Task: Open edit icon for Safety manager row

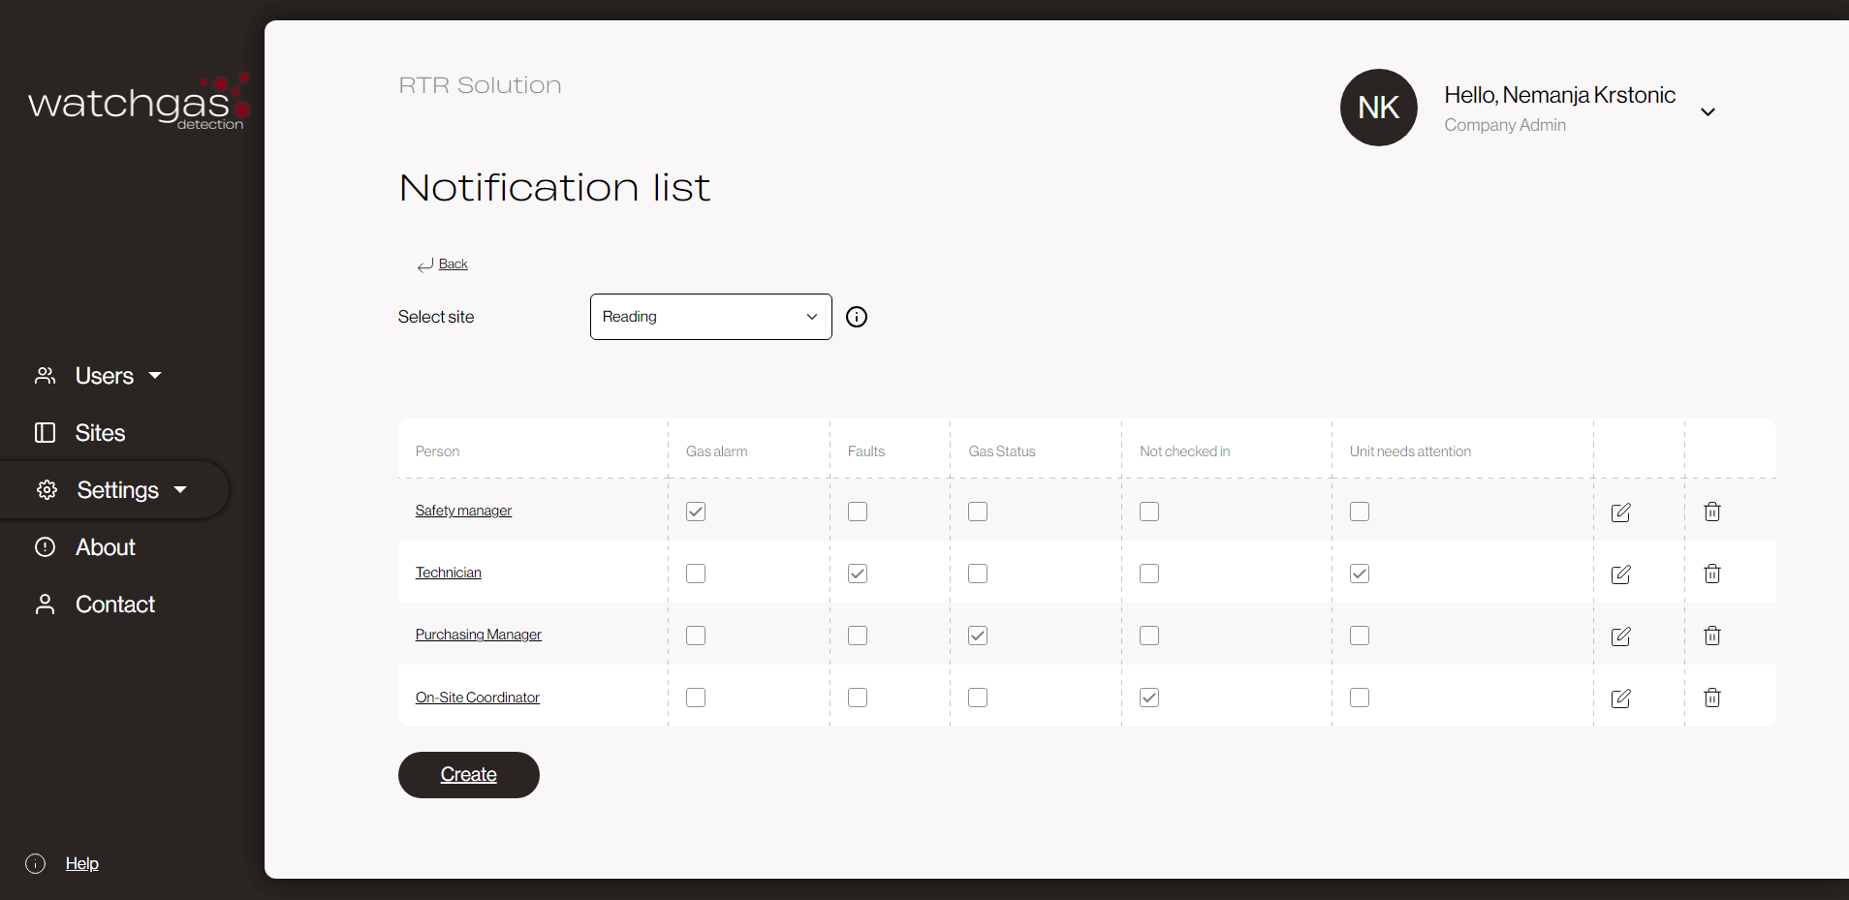Action: tap(1621, 512)
